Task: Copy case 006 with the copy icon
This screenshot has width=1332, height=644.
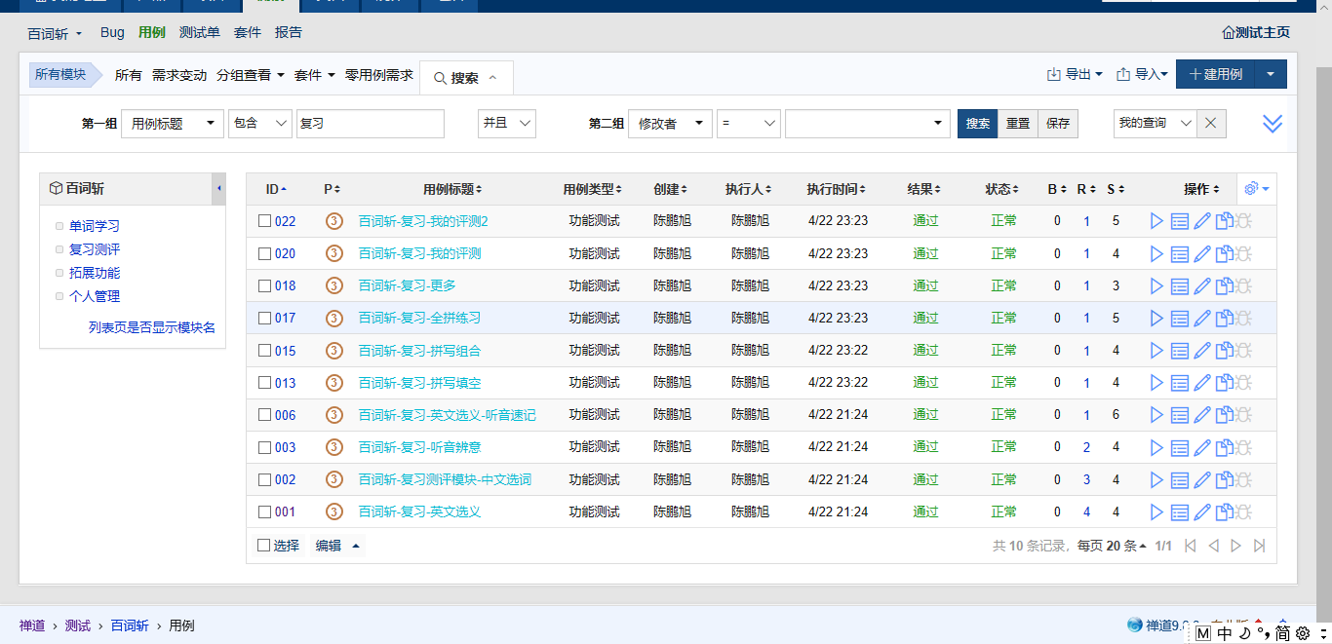Action: pos(1224,414)
